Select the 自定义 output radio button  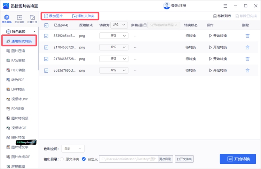84,159
